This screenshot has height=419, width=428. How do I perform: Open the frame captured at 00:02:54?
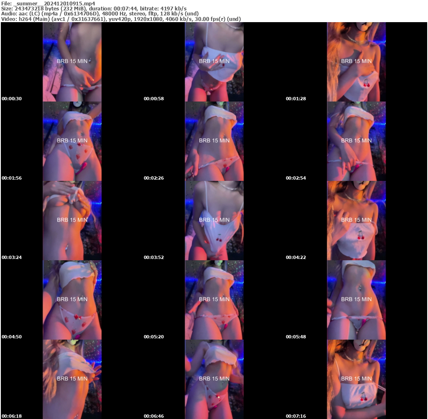coord(356,141)
